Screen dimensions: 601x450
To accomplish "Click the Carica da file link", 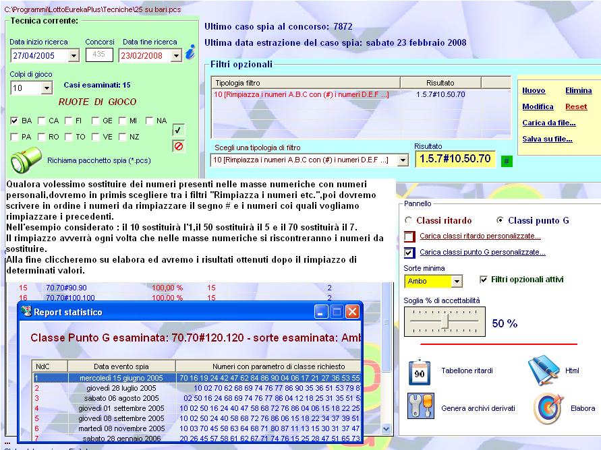I will (x=549, y=123).
